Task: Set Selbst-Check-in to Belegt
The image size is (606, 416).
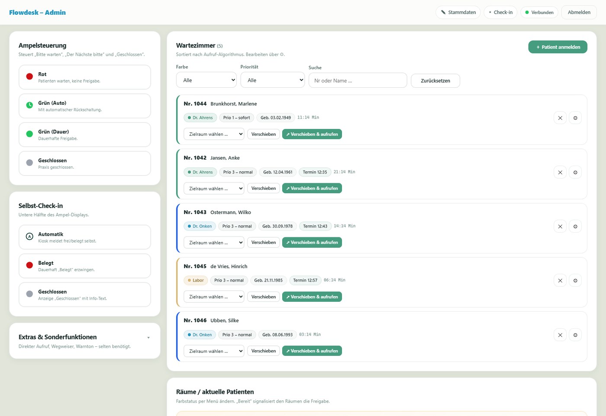Action: point(85,266)
